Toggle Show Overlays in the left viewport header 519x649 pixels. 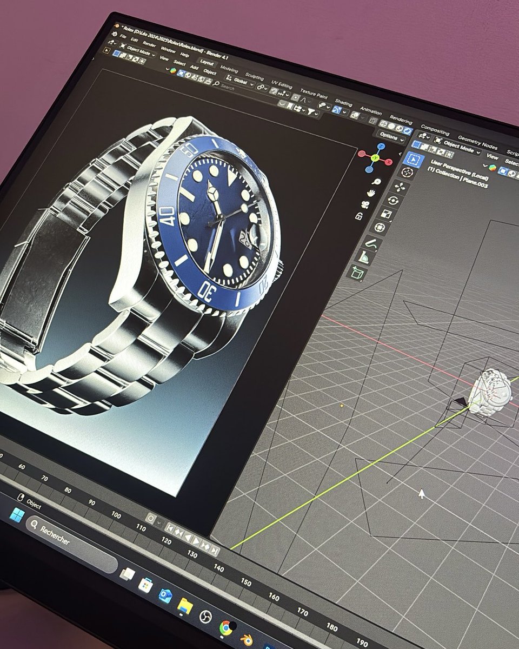click(x=355, y=115)
